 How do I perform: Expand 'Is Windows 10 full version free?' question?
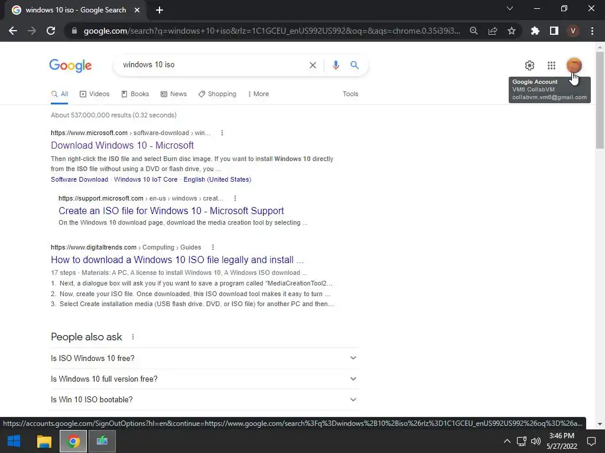point(205,379)
